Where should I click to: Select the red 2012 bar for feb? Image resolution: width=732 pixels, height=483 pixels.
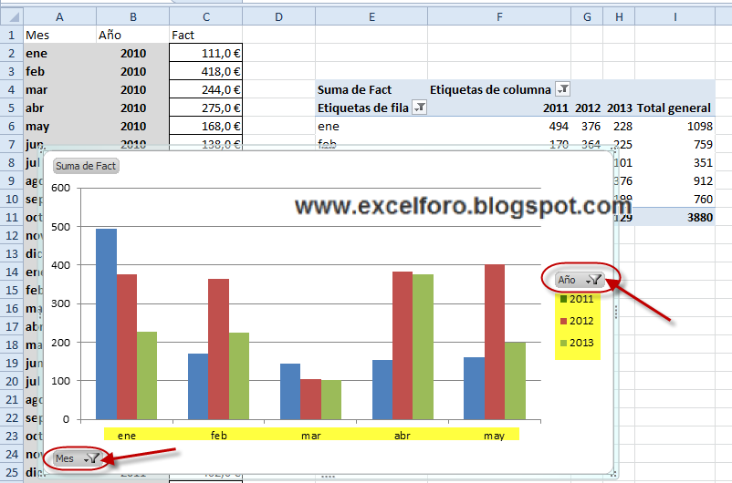tap(218, 349)
